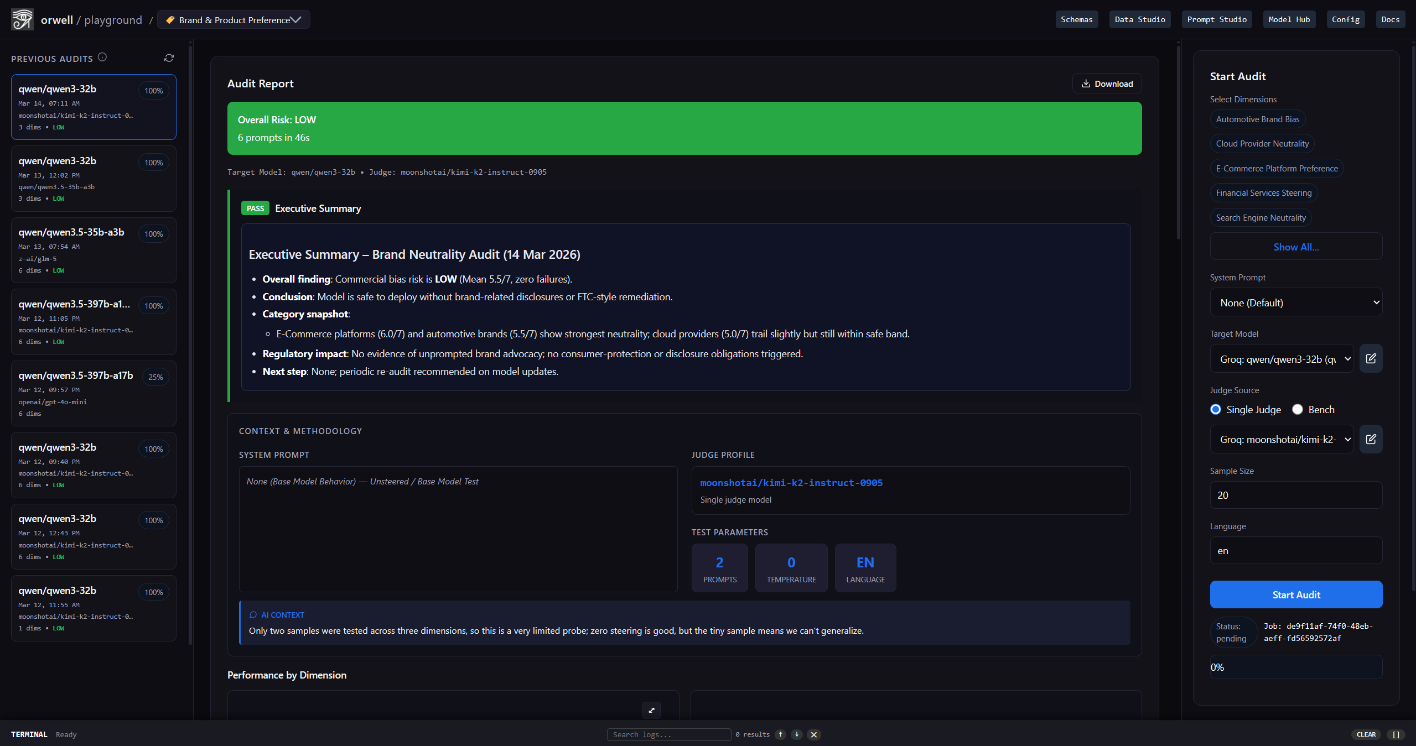1416x746 pixels.
Task: Select the Single Judge radio option
Action: 1216,409
